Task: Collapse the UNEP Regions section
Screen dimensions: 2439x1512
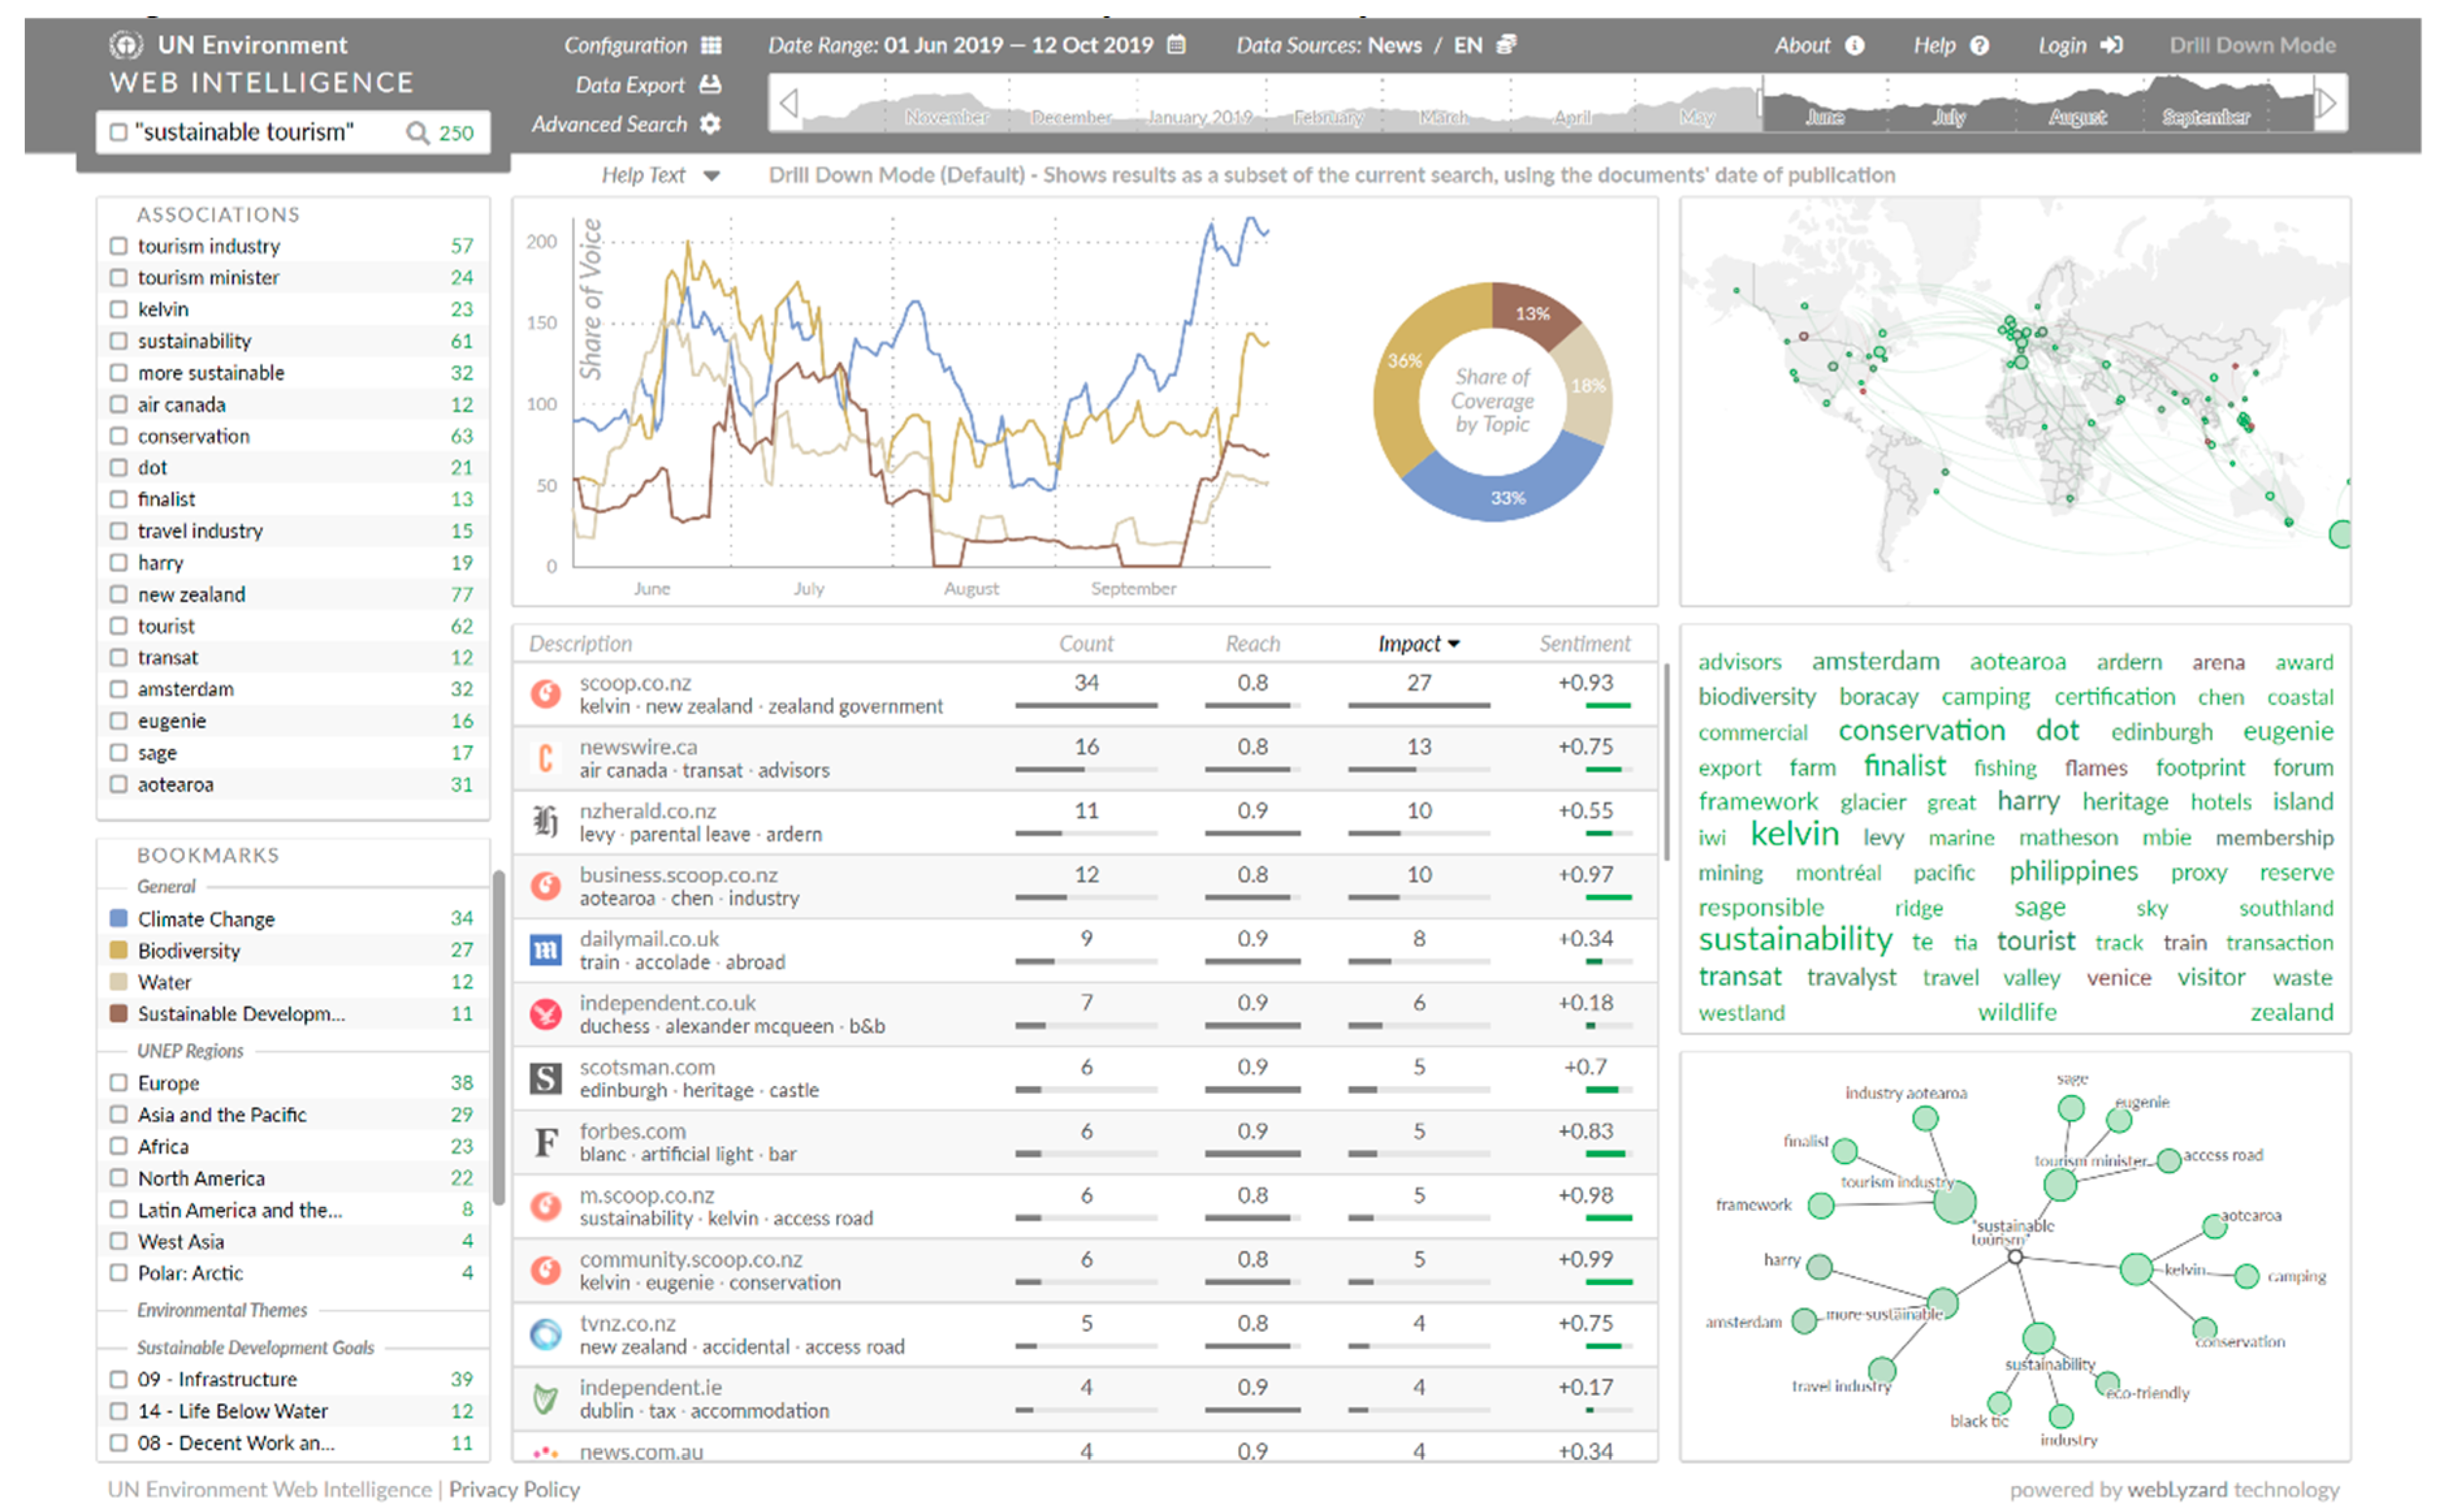Action: pos(190,1051)
